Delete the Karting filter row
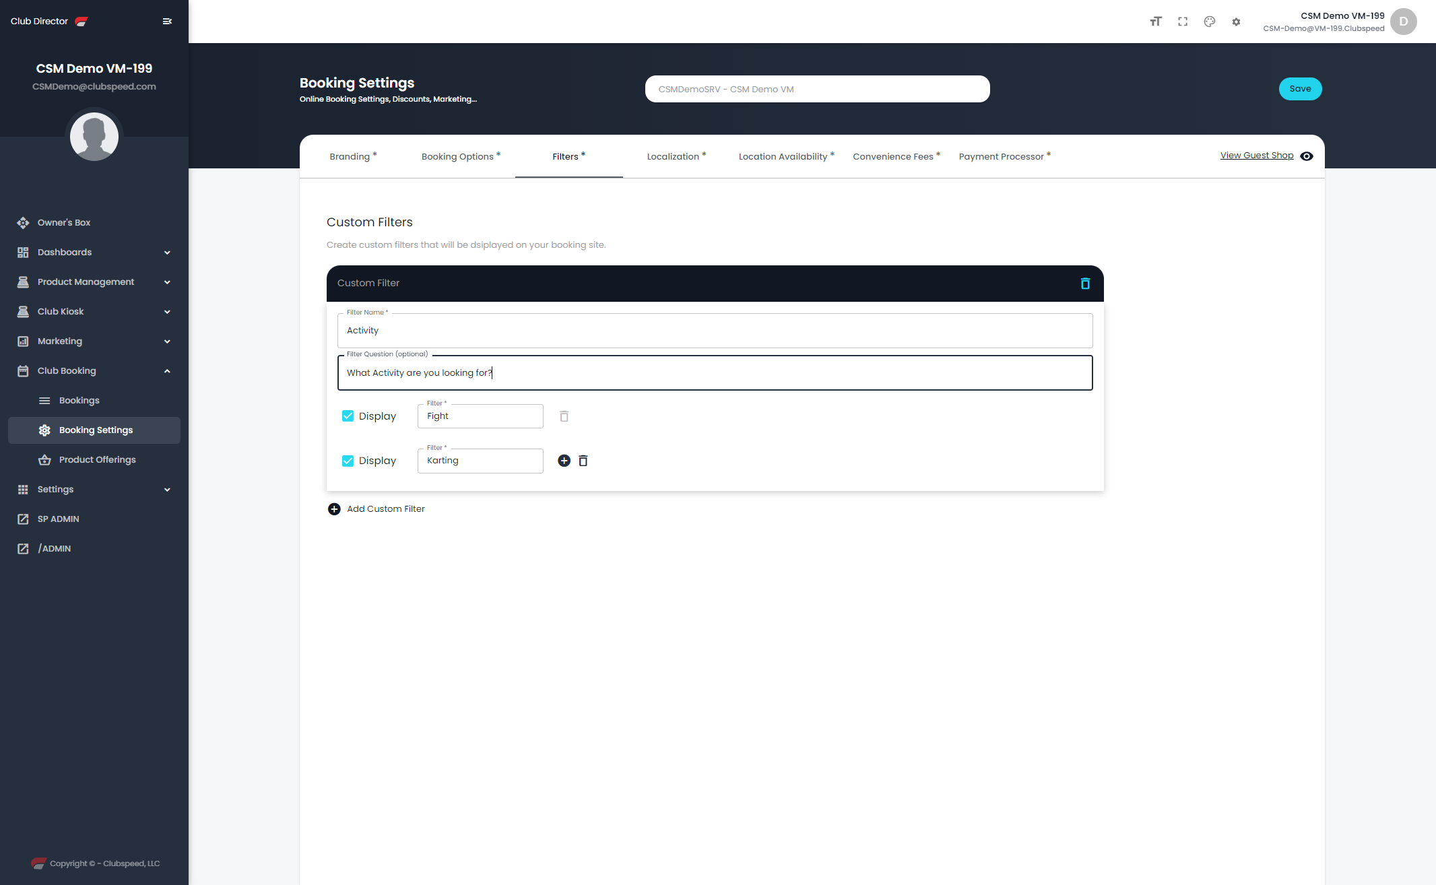The width and height of the screenshot is (1436, 885). (583, 461)
